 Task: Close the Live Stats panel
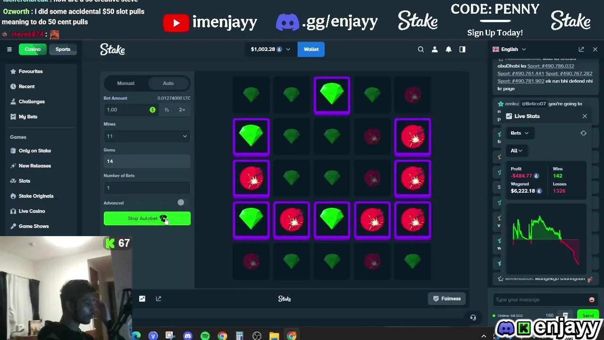pos(585,116)
